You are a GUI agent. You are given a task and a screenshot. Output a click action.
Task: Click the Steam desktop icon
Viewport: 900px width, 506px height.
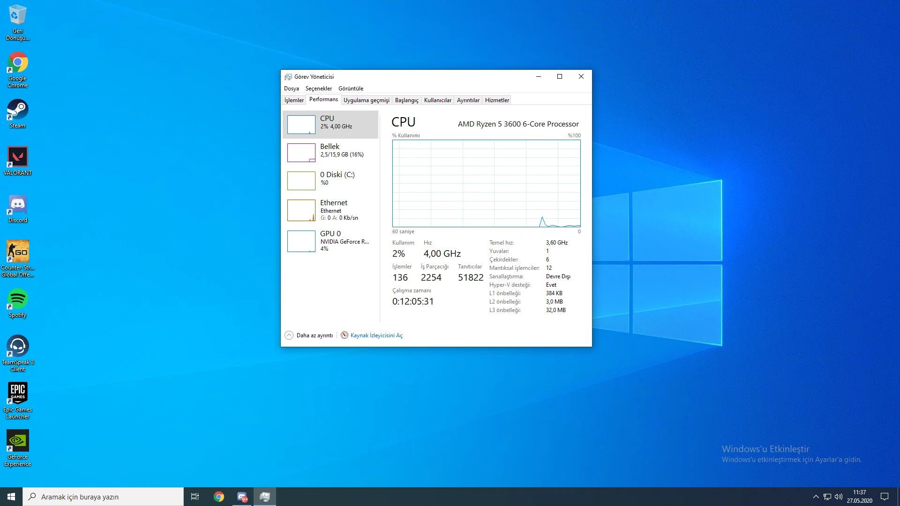(18, 113)
